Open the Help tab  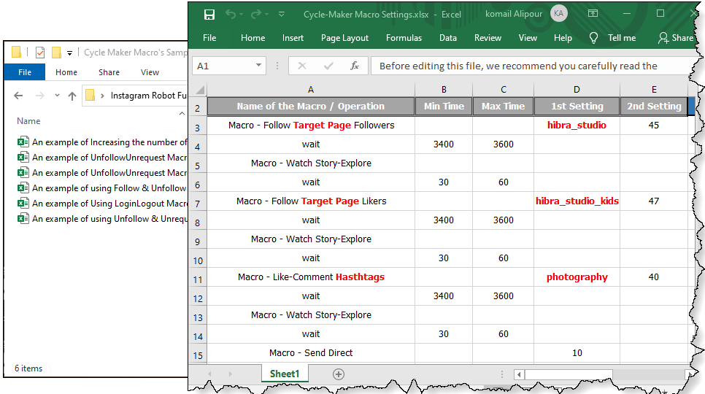pos(563,38)
